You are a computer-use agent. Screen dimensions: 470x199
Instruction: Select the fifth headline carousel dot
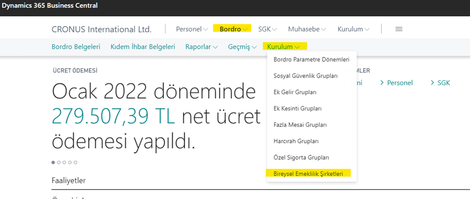(x=75, y=163)
